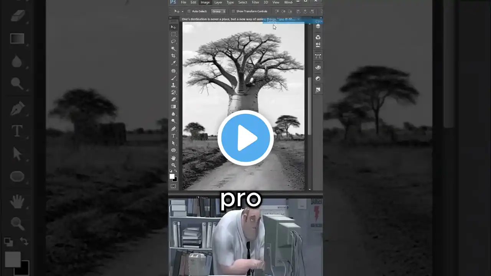
Task: Align vertical centers in options bar
Action: click(x=283, y=11)
